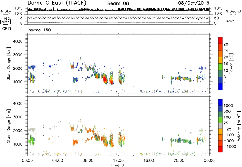This screenshot has width=242, height=167.
Task: Click the 'Time UT' axis label
Action: [x=118, y=165]
